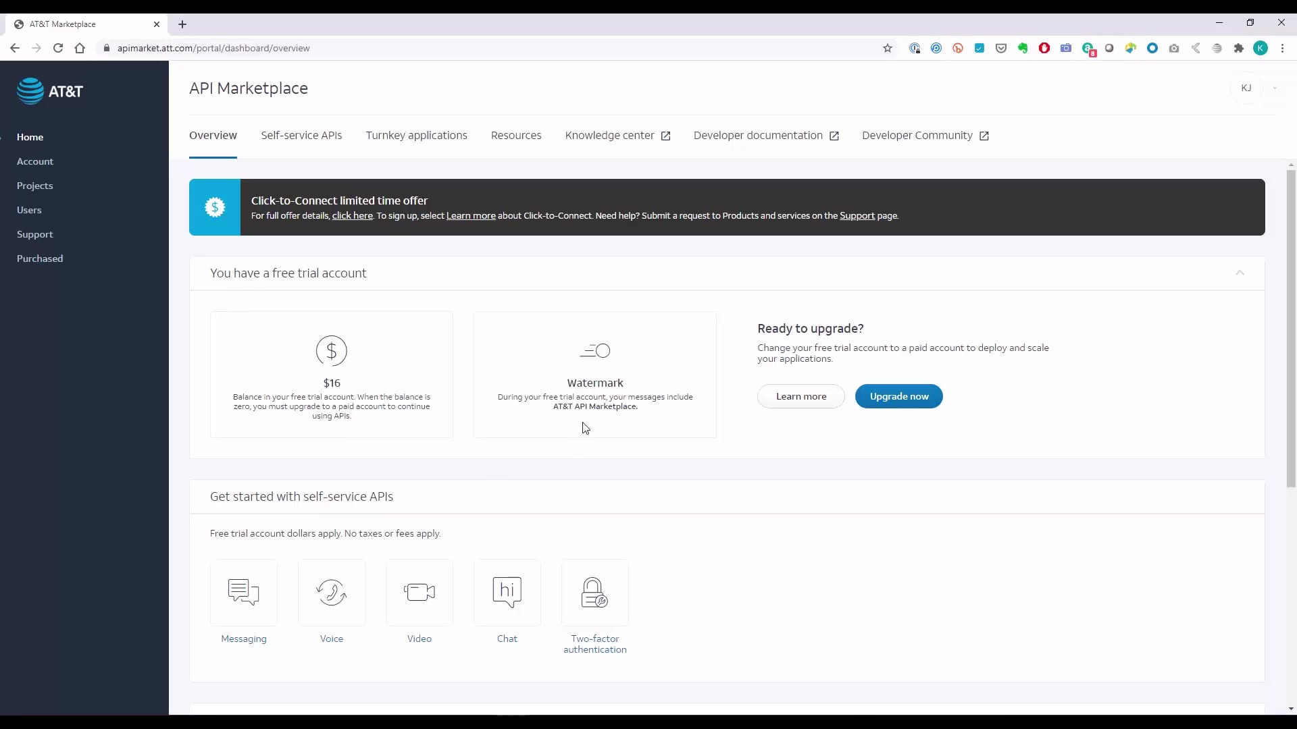Click the dollar balance icon

(332, 351)
